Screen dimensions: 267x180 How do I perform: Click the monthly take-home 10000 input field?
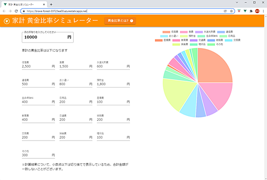click(48, 37)
